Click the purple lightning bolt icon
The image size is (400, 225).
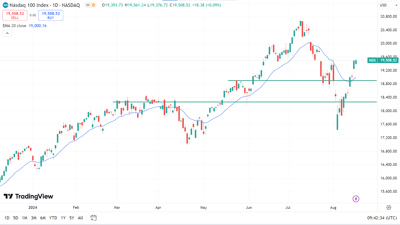356,199
